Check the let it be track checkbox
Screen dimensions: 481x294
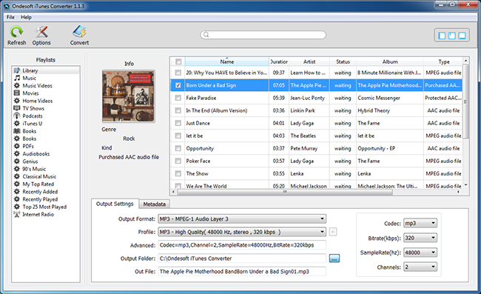[x=178, y=136]
